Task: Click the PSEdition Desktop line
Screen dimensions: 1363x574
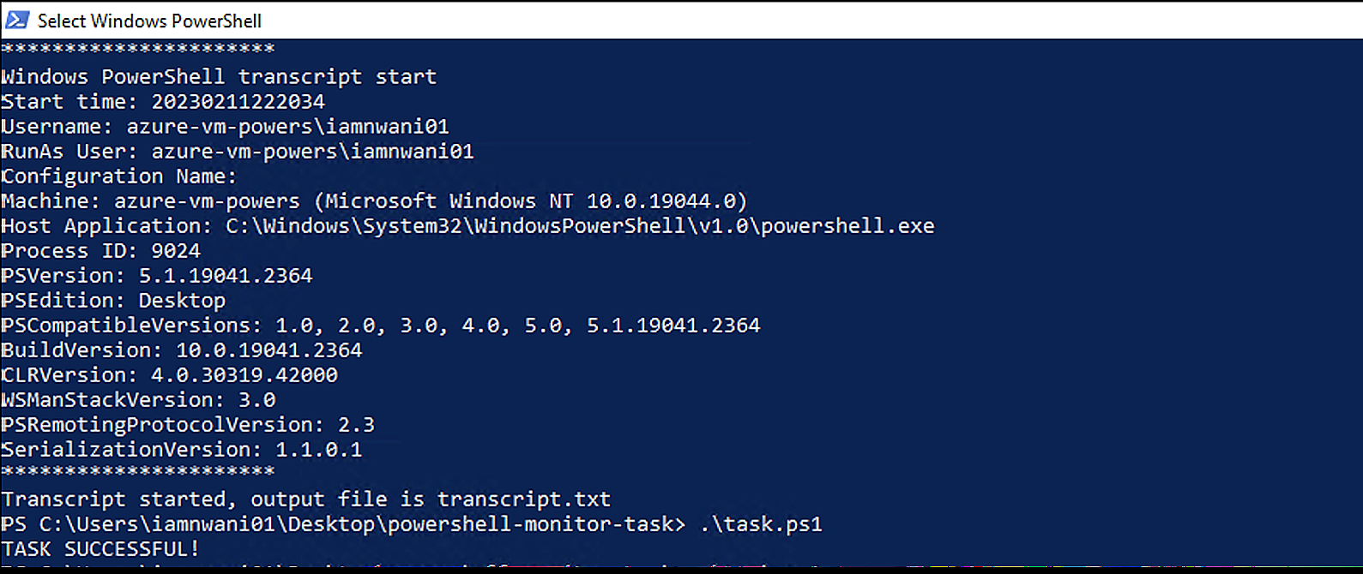Action: click(112, 300)
